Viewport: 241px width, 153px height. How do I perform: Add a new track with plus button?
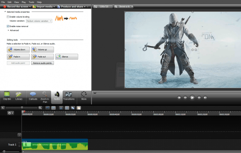pyautogui.click(x=19, y=135)
